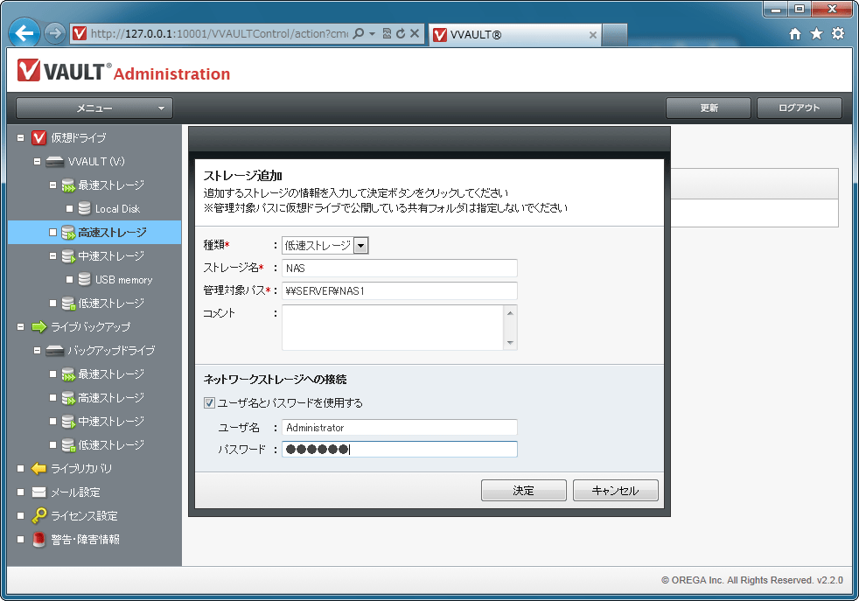
Task: Click the green arrow ライブバックアップ icon
Action: coord(38,327)
